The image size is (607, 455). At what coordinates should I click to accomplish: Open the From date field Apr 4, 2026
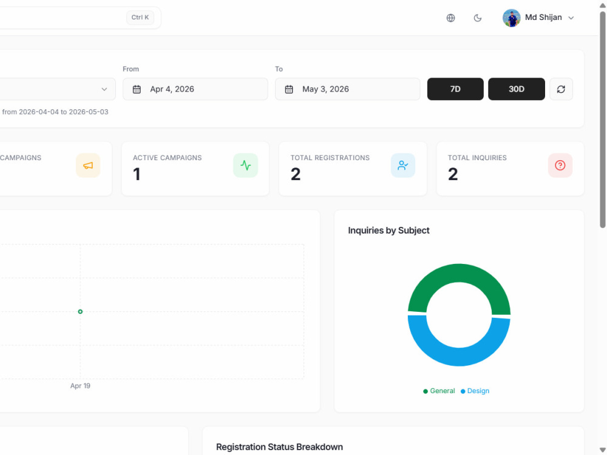195,89
